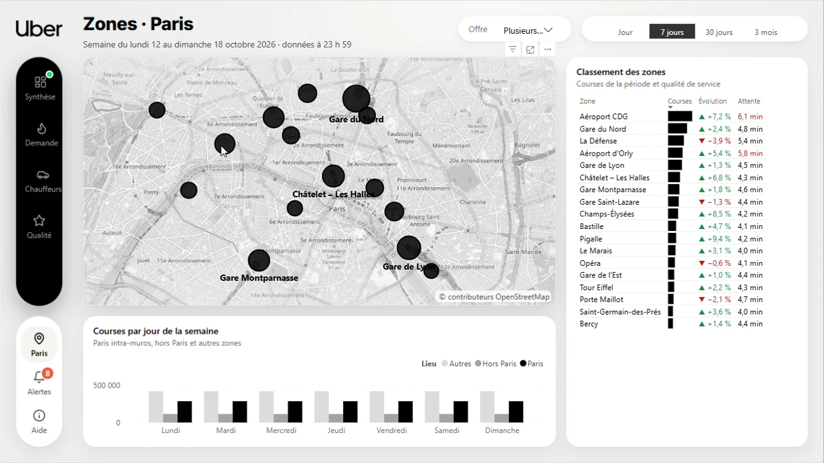Image resolution: width=824 pixels, height=463 pixels.
Task: Switch the period to Jour
Action: (x=625, y=32)
